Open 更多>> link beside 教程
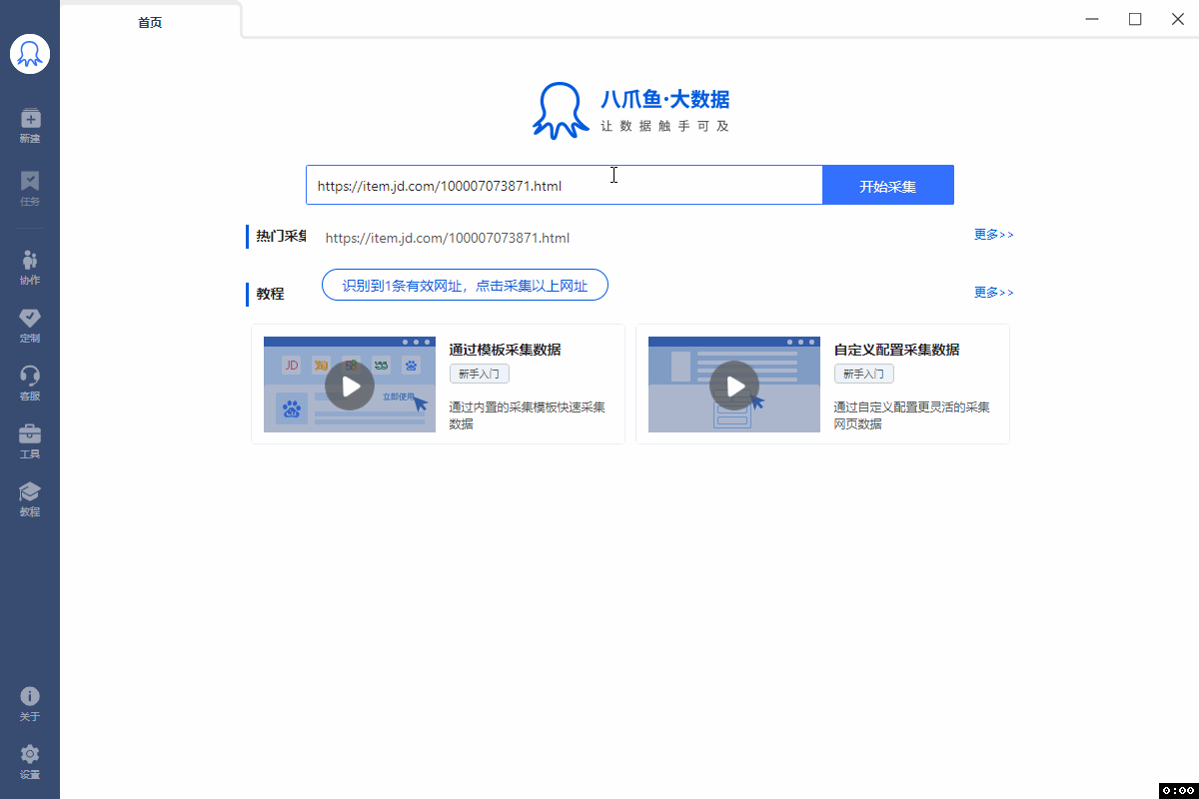1199x799 pixels. (994, 293)
